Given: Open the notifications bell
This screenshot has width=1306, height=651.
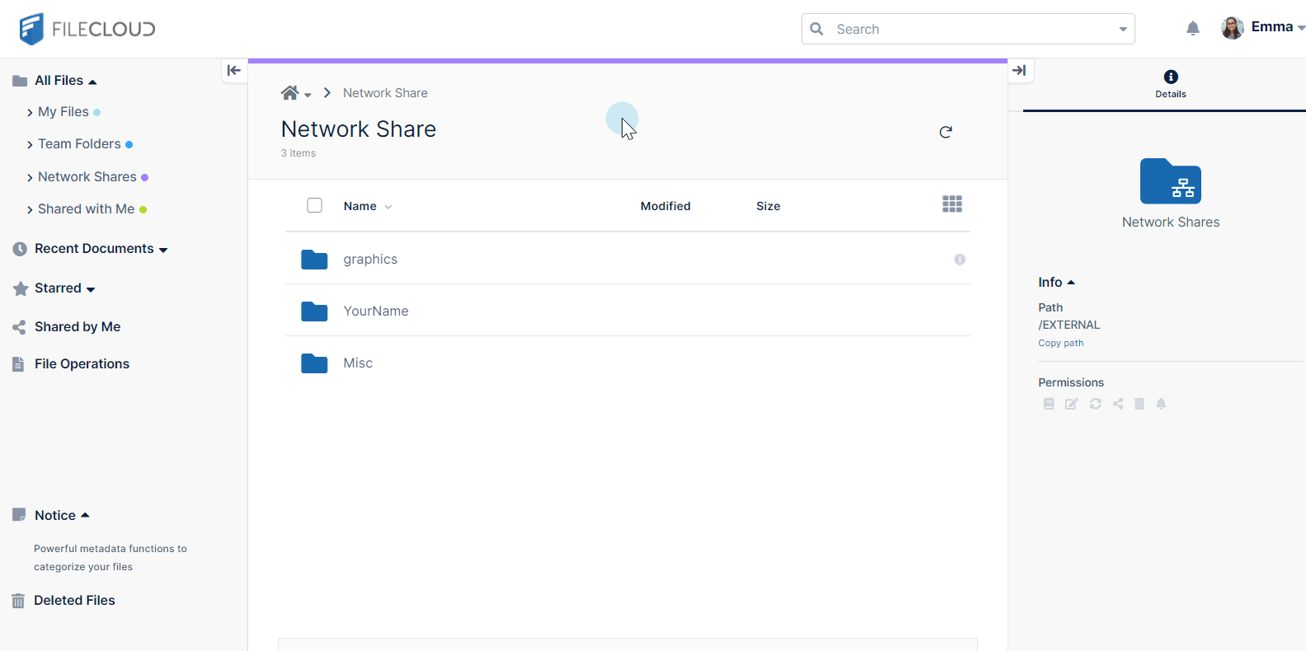Looking at the screenshot, I should (1193, 29).
